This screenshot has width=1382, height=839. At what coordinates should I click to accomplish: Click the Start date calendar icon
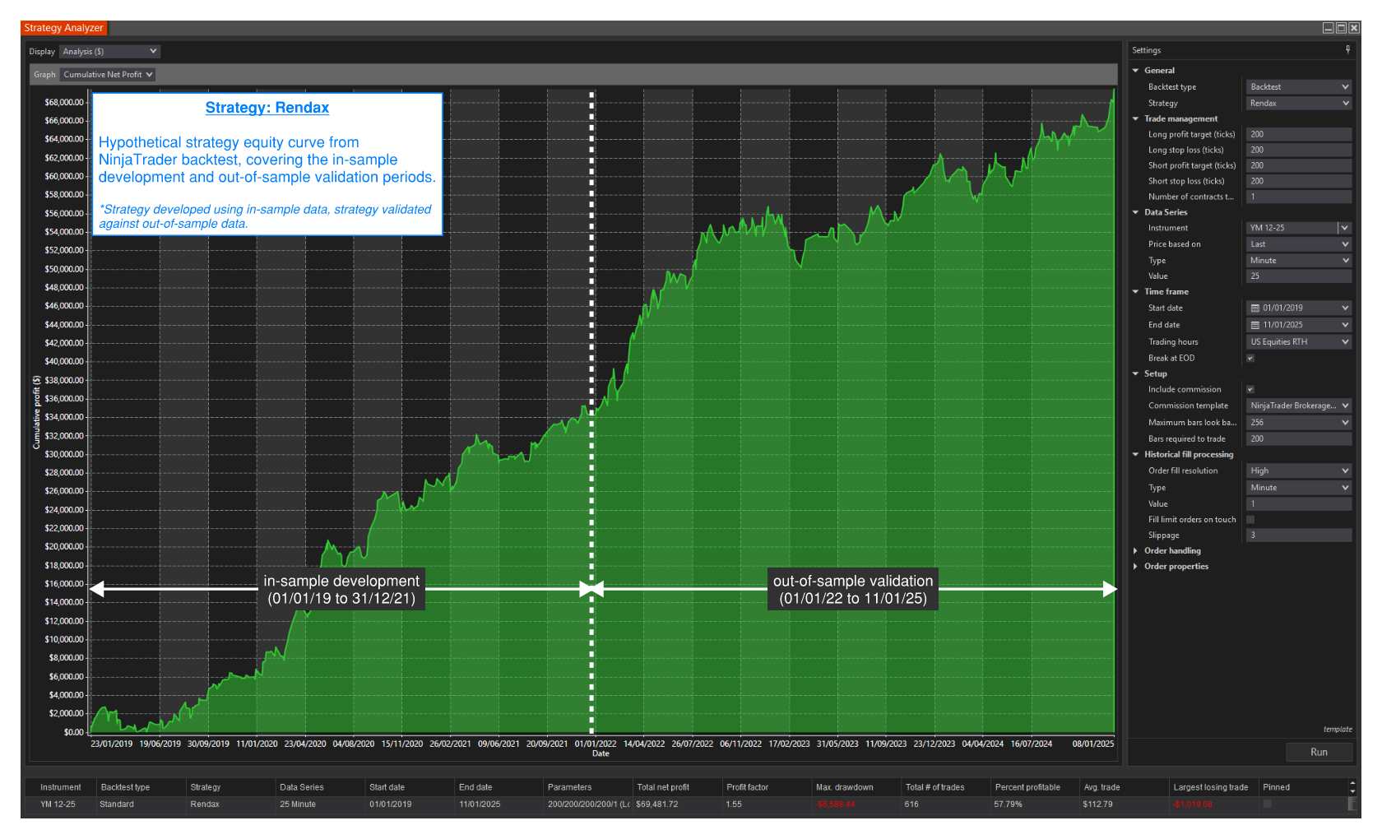pyautogui.click(x=1255, y=308)
